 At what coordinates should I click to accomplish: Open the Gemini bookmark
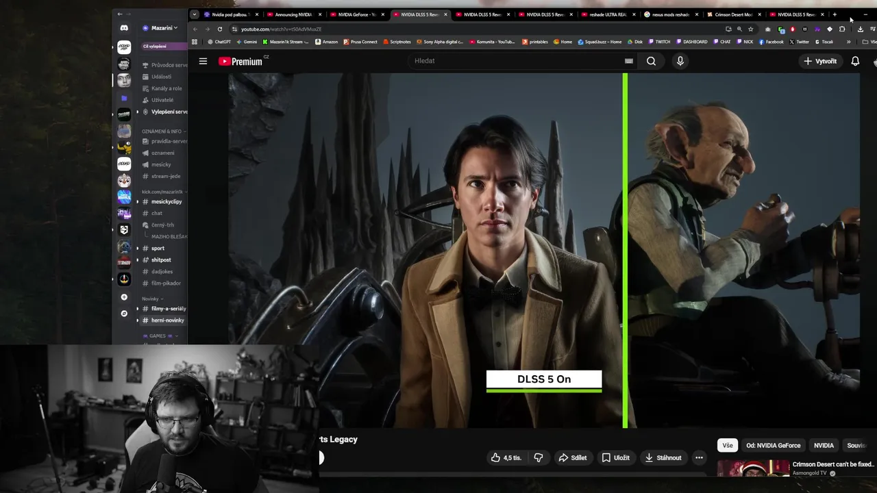[x=247, y=42]
